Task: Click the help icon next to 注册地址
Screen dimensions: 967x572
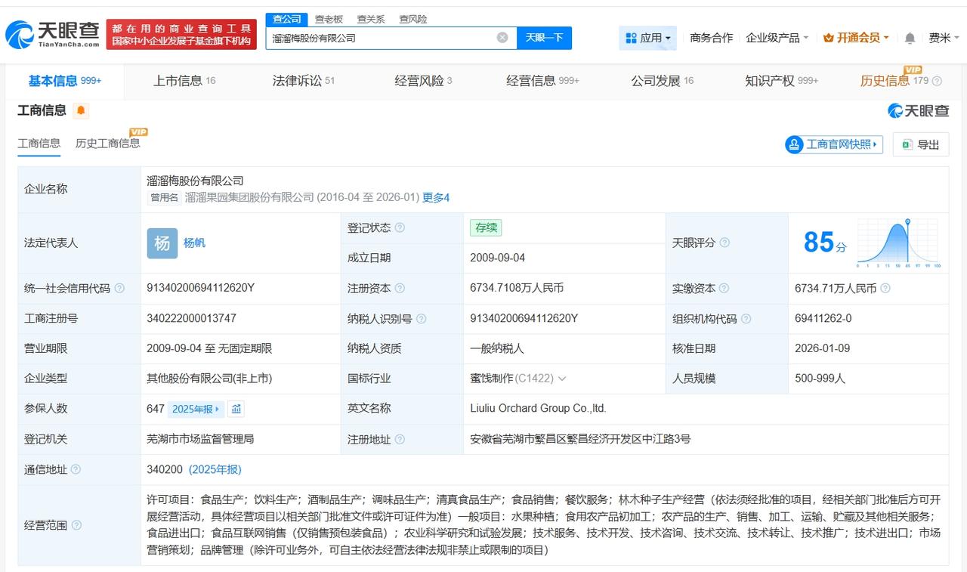Action: click(400, 440)
